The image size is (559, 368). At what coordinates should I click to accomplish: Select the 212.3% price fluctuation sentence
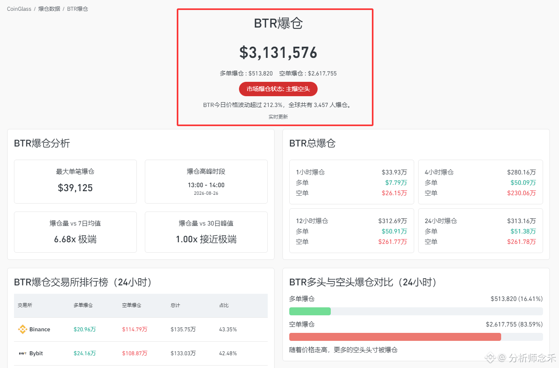(278, 105)
